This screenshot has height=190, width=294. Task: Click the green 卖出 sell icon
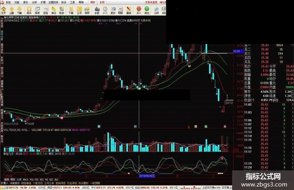click(x=147, y=10)
